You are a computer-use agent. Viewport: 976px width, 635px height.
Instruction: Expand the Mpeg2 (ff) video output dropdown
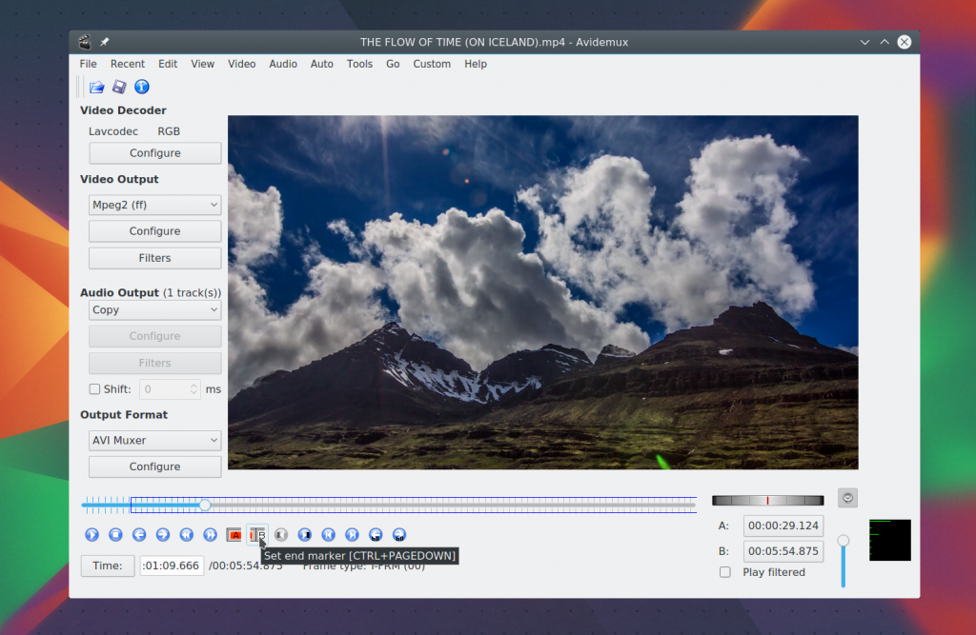pos(154,205)
